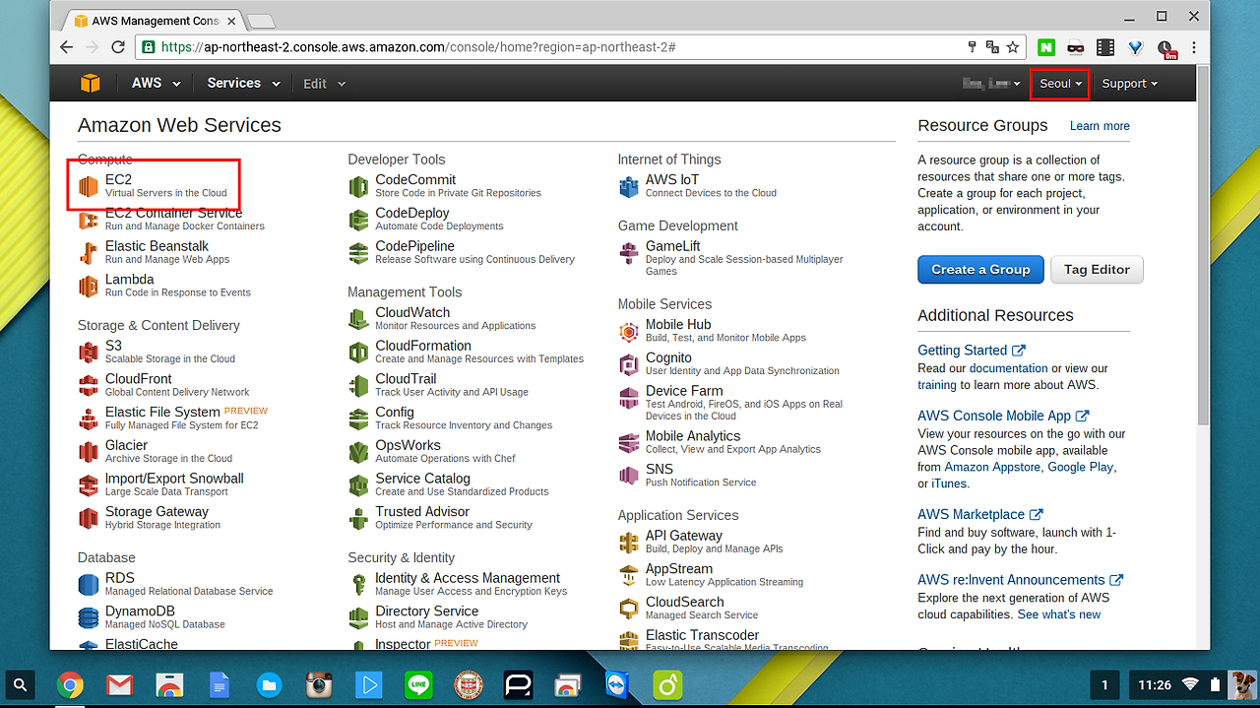Reload the page with the browser refresh button
Viewport: 1260px width, 708px height.
(118, 46)
